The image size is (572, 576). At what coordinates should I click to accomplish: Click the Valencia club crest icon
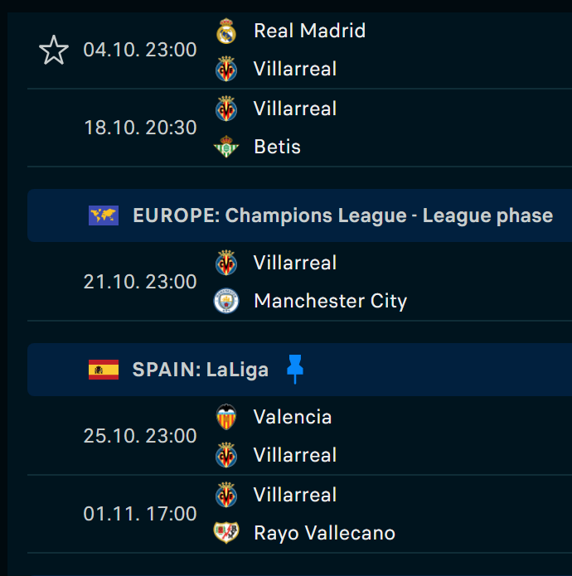[x=226, y=417]
